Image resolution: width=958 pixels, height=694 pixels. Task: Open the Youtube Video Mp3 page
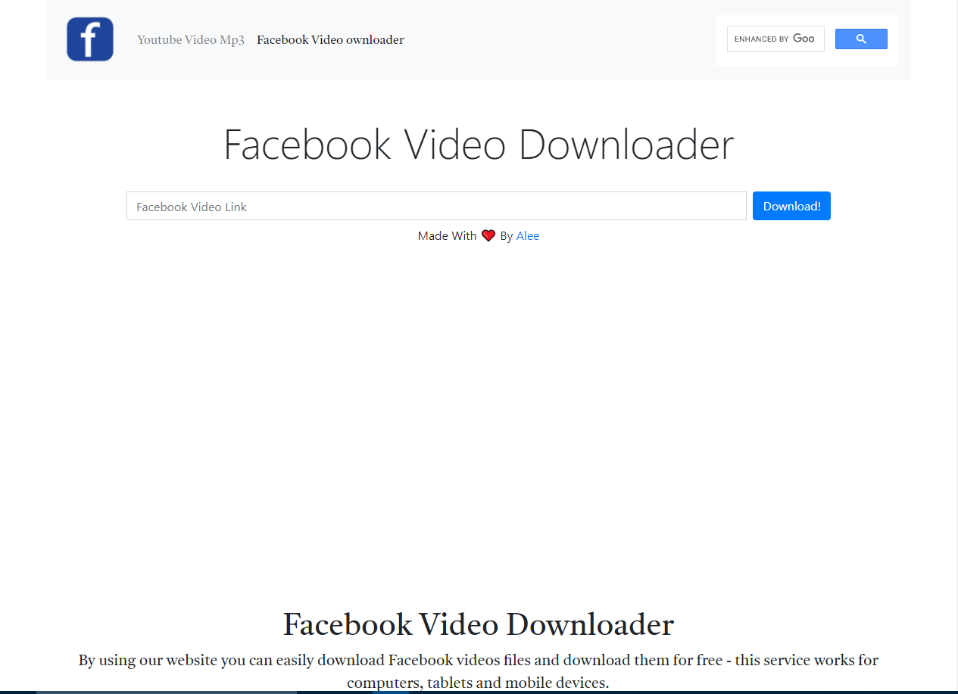191,40
